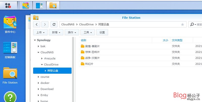Click 文件夹 type cell of 科幻片
Viewport: 202px width, 102px height.
click(176, 64)
